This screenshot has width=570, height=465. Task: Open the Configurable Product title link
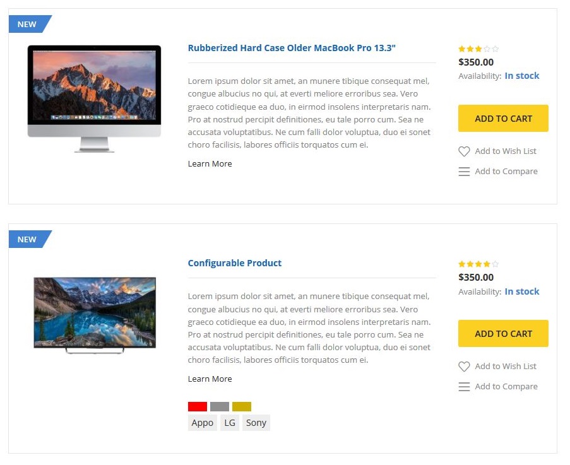pos(235,263)
